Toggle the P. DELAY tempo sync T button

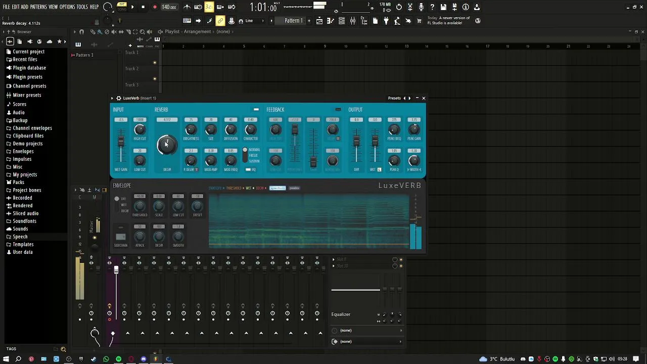coord(196,169)
